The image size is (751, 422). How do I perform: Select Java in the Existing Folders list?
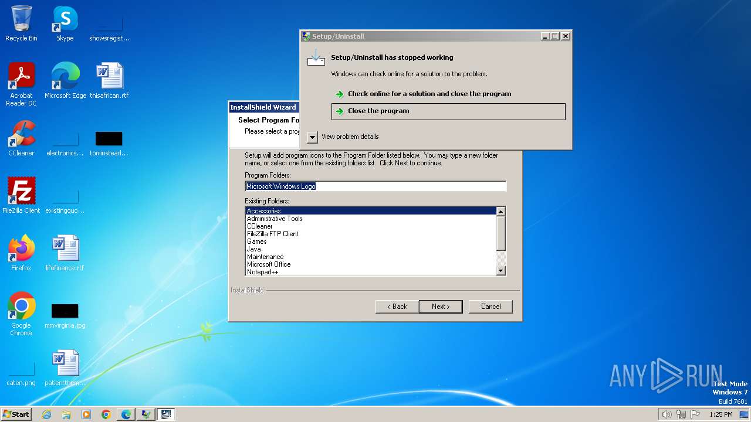point(371,249)
